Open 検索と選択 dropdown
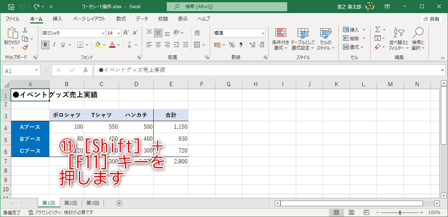This screenshot has height=217, width=448. [x=418, y=39]
